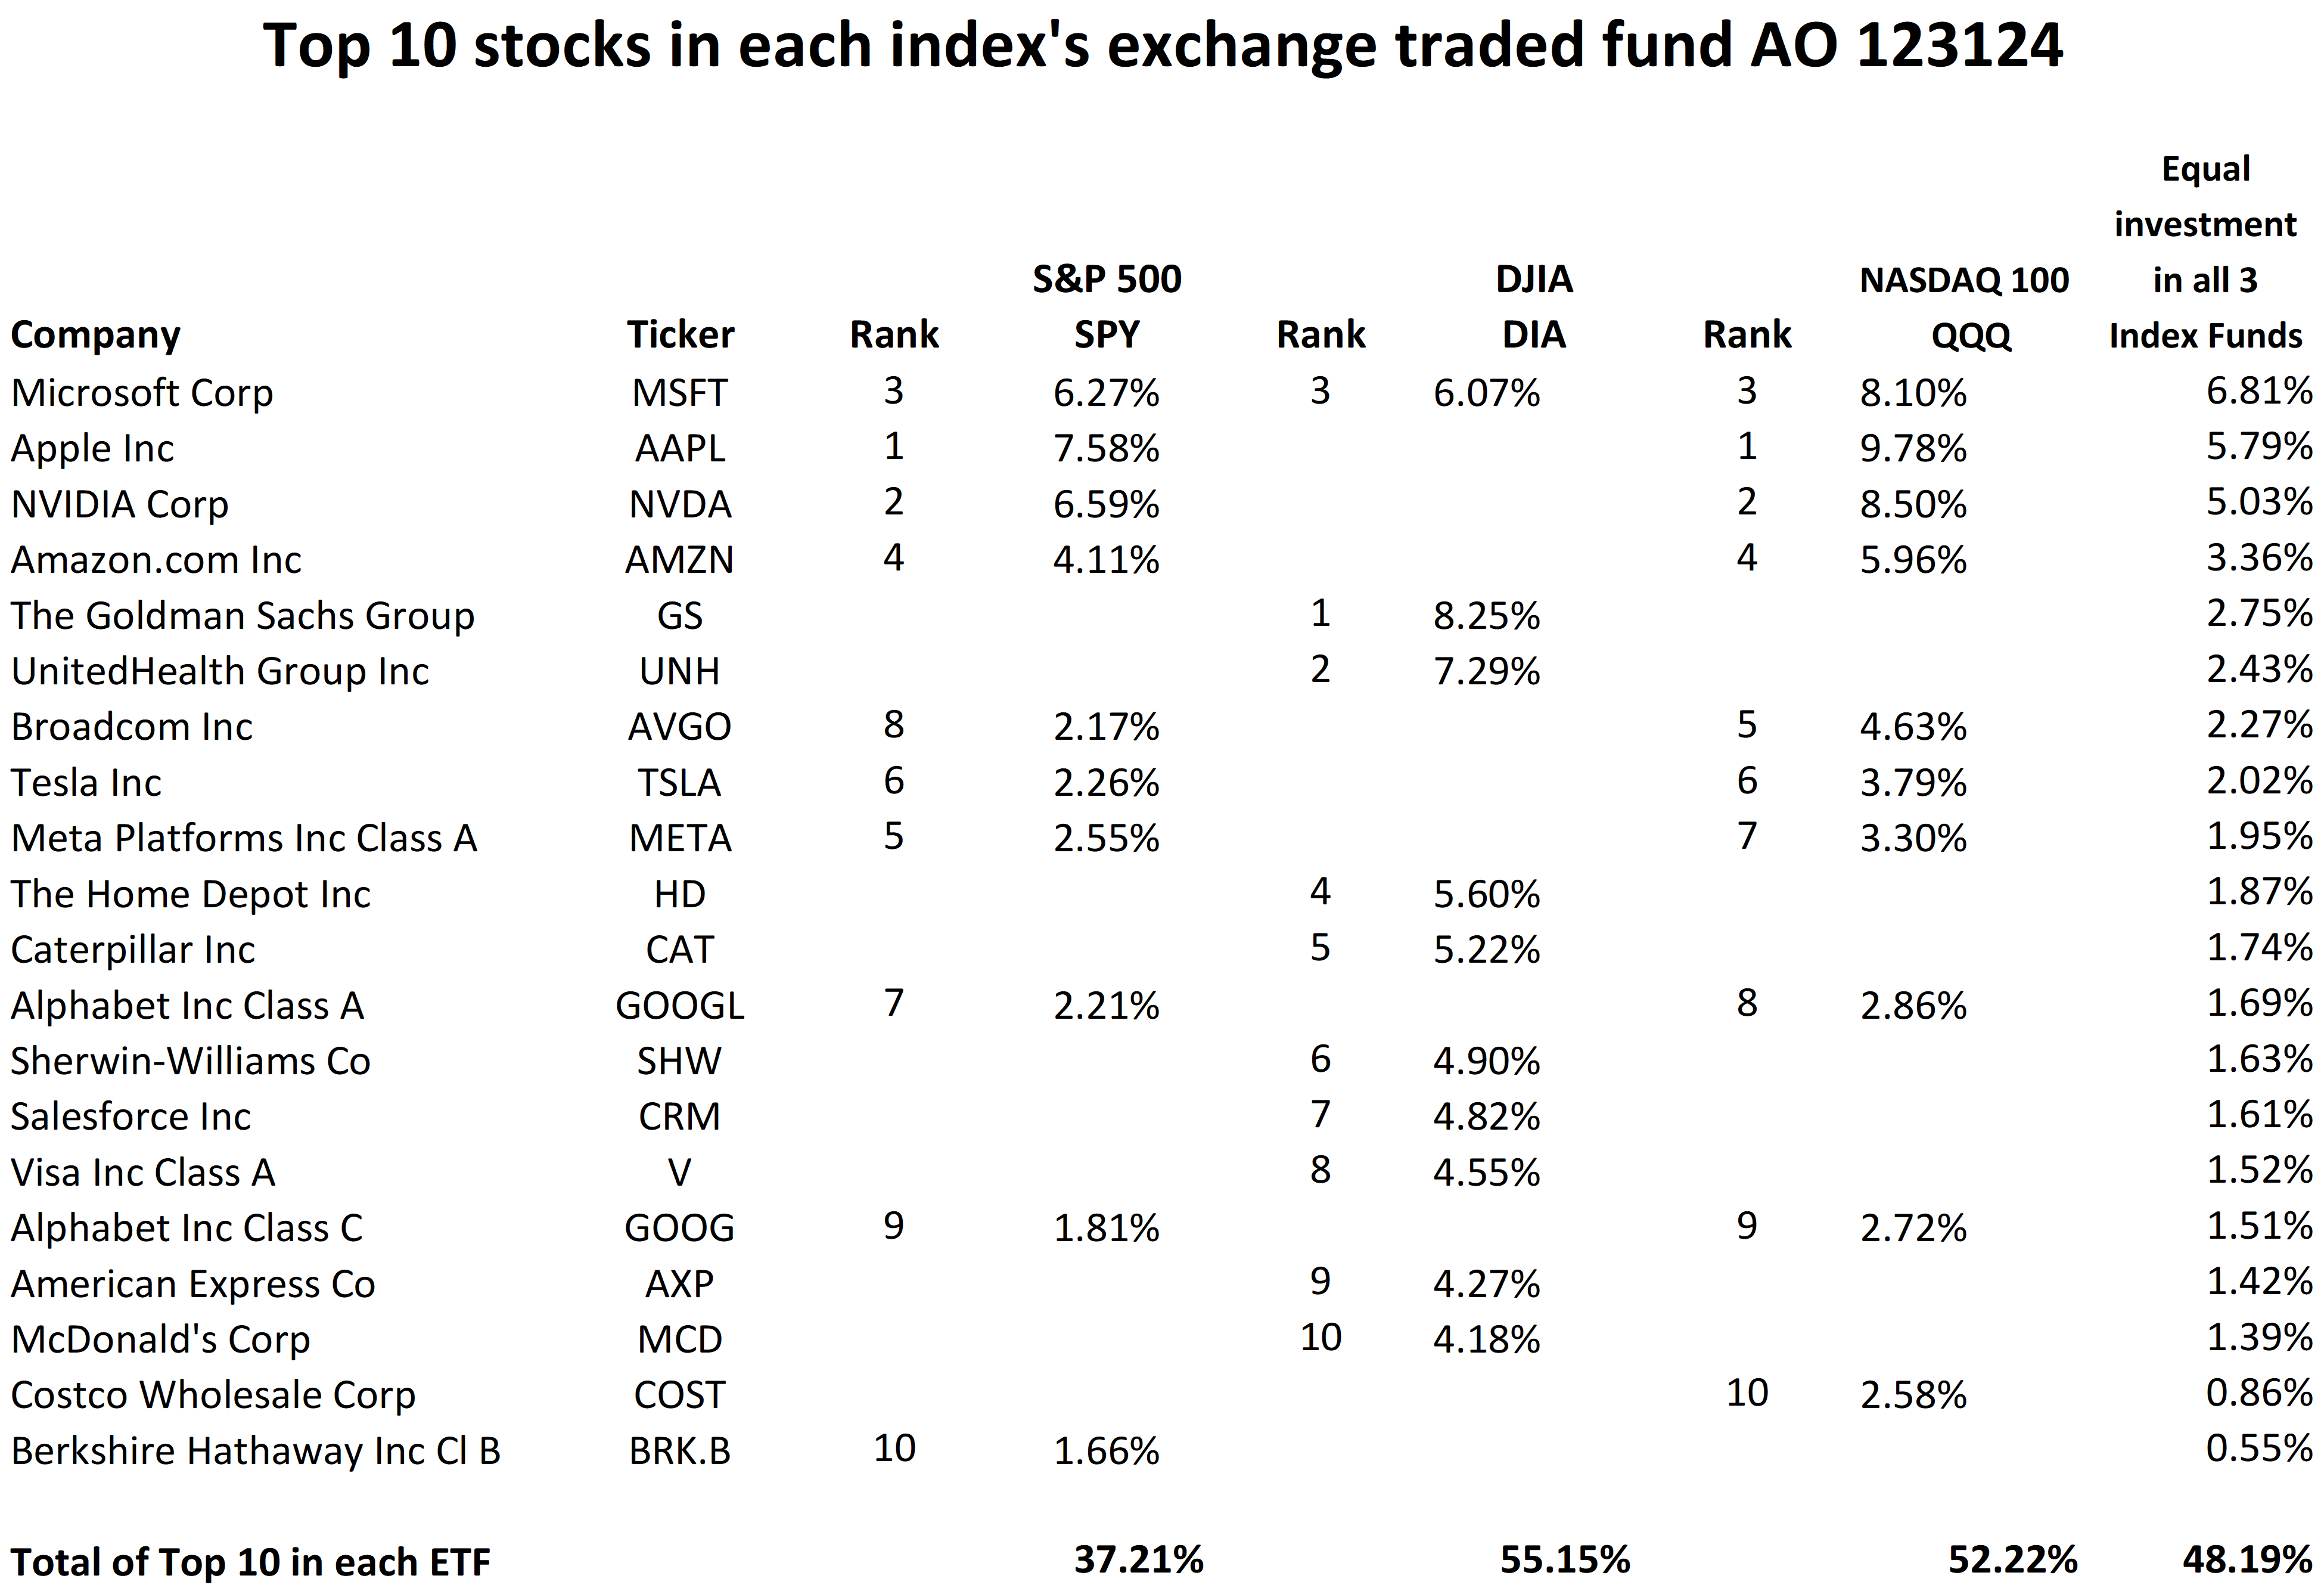This screenshot has height=1591, width=2324.
Task: Click the 55.15% DIA total cell
Action: (x=1565, y=1560)
